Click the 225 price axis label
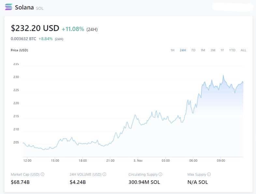This screenshot has width=256, height=194. 16,90
